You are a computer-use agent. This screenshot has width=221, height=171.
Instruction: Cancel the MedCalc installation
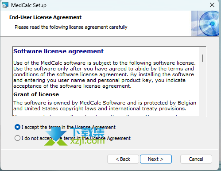coord(196,159)
